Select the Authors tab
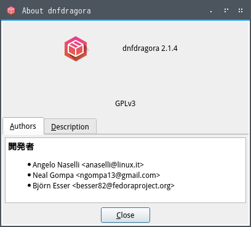The height and width of the screenshot is (227, 251). [23, 126]
